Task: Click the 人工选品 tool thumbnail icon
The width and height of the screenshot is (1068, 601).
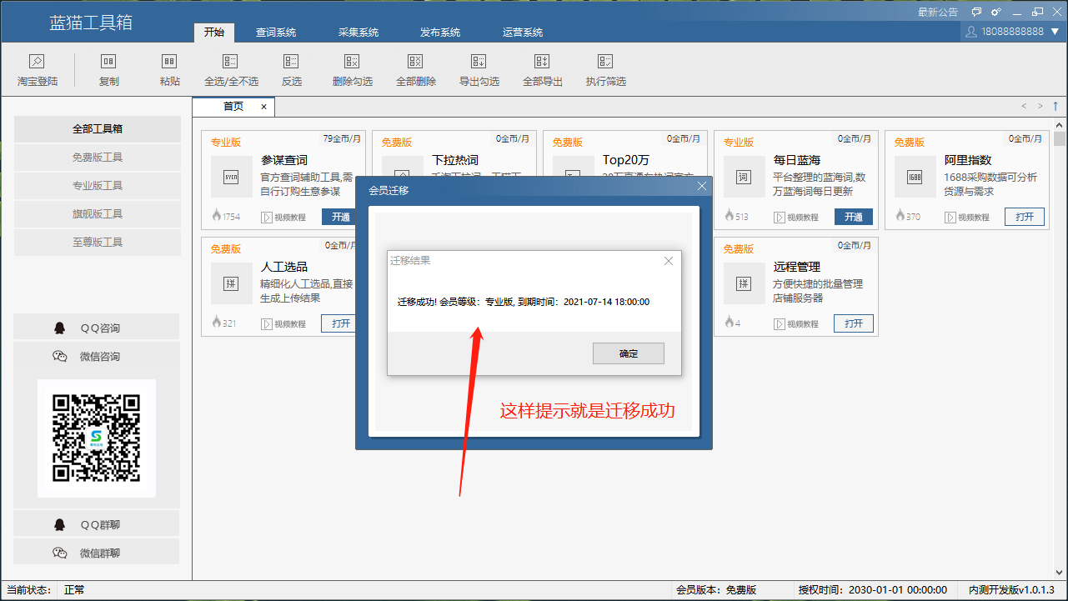Action: coord(231,283)
